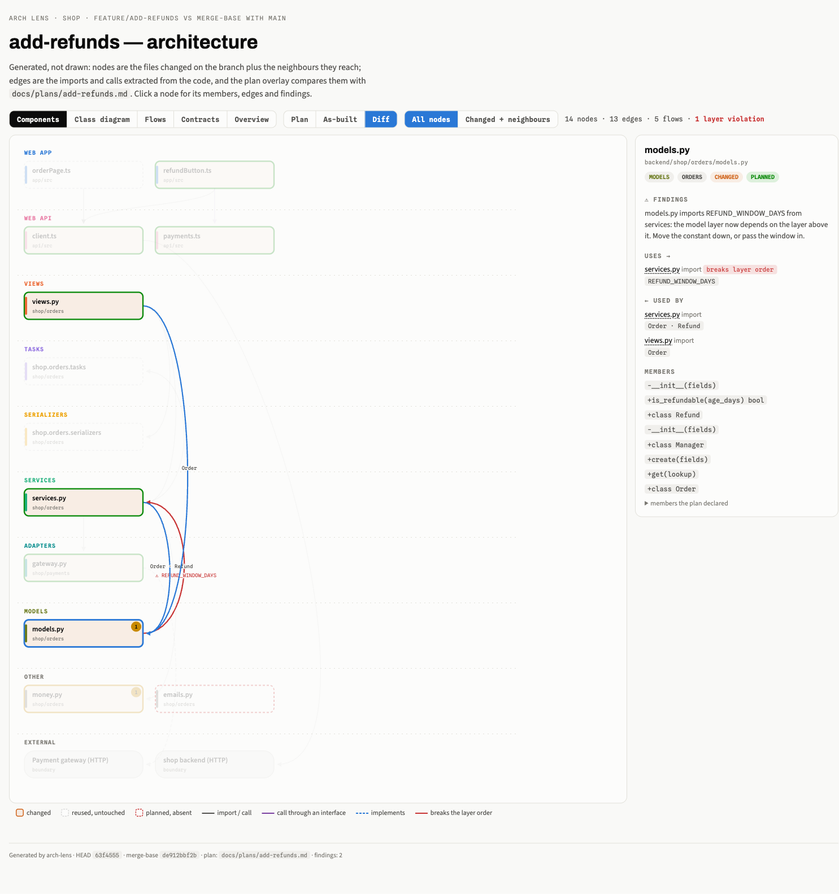Filter to Changed + neighbours

coord(508,119)
